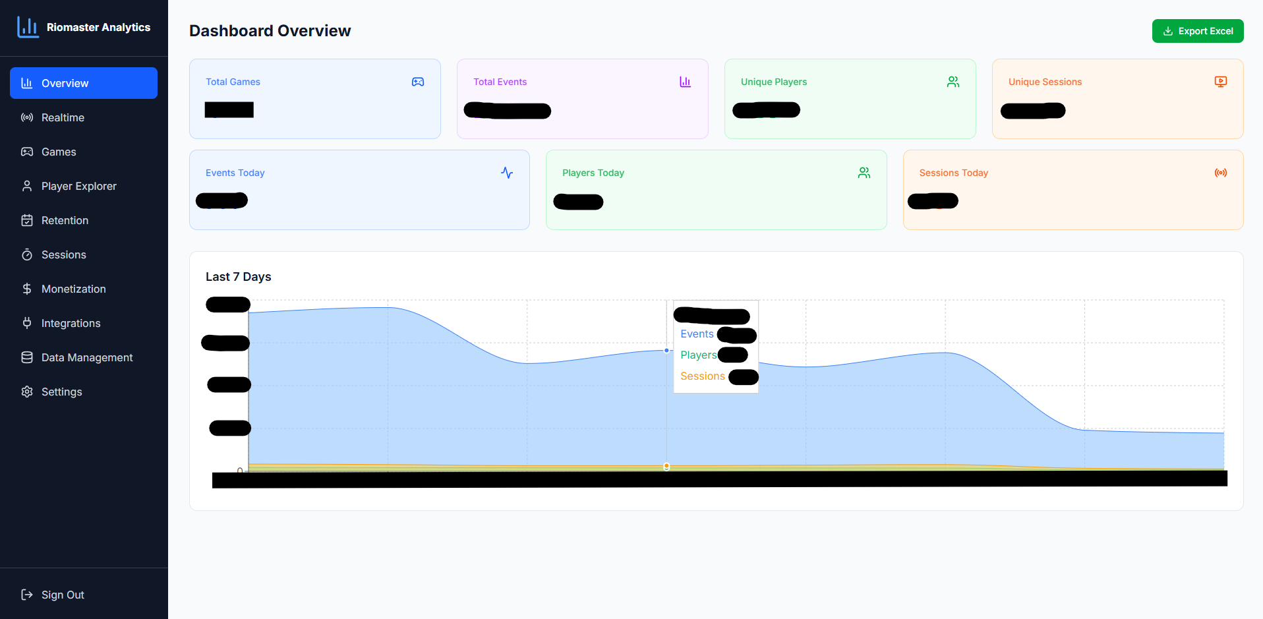1263x619 pixels.
Task: Open the Monetization section
Action: (x=73, y=289)
